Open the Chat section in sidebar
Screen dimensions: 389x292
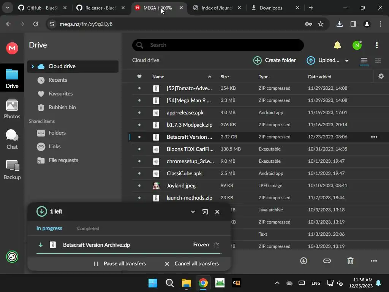coord(12,139)
